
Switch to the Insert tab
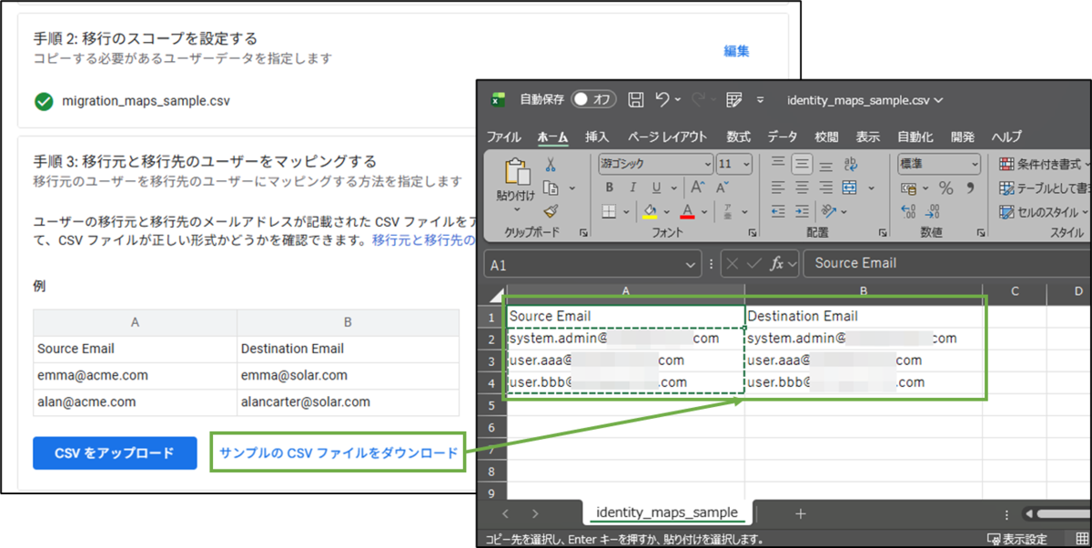tap(597, 137)
